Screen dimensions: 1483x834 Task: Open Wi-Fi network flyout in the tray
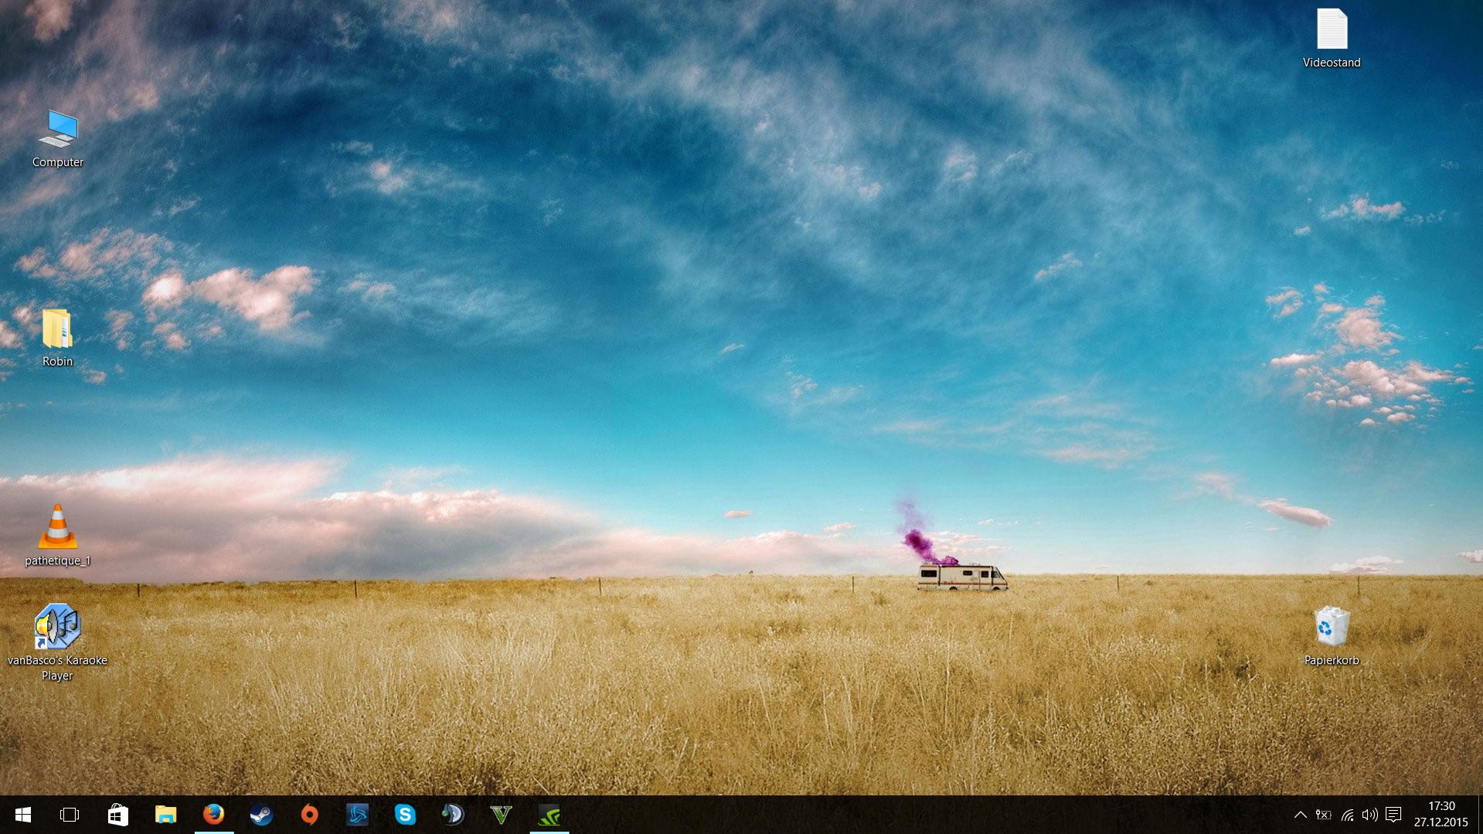point(1347,815)
